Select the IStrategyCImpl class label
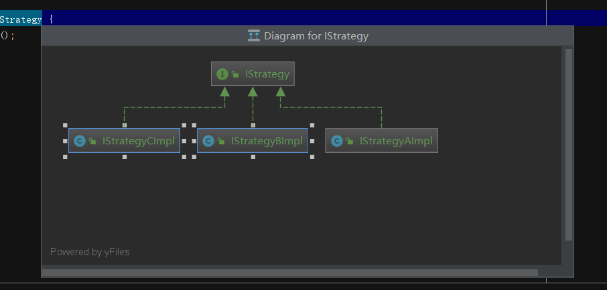The image size is (607, 290). (x=139, y=141)
